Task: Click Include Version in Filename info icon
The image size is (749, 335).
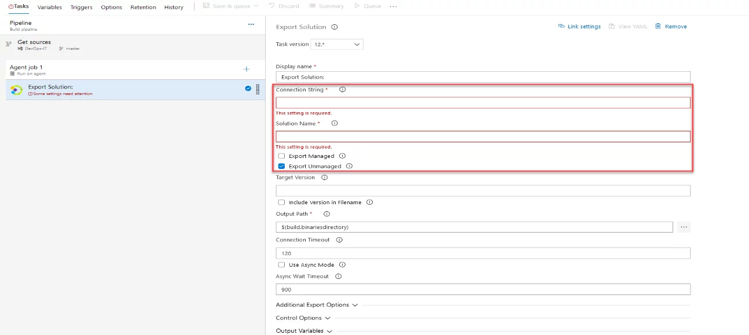Action: [369, 203]
